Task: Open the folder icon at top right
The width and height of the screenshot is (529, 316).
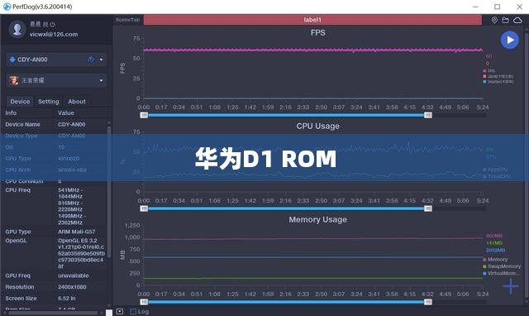Action: click(505, 20)
